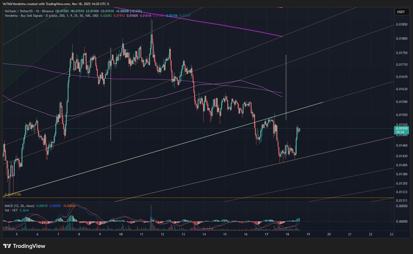Image resolution: width=413 pixels, height=254 pixels.
Task: Click date 14 on the time axis
Action: 204,234
